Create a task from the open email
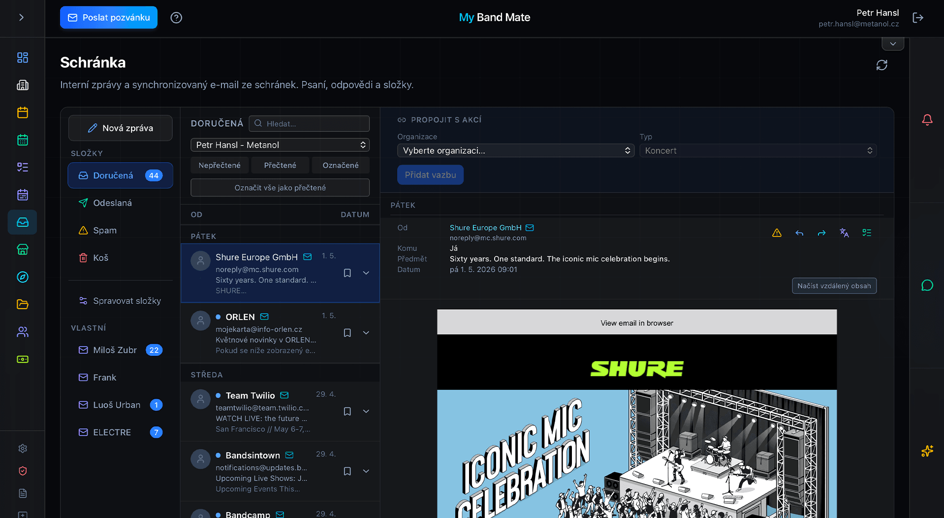 tap(867, 233)
